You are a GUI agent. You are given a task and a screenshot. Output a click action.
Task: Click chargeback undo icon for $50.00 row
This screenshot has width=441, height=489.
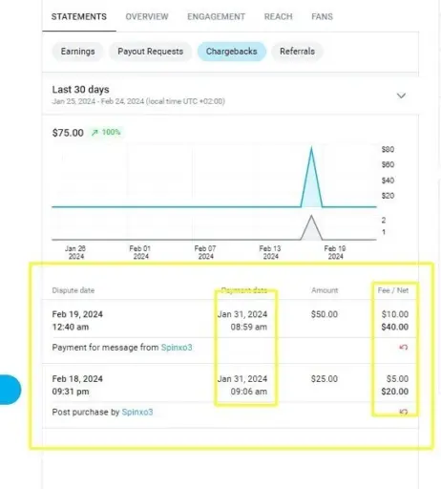(403, 347)
